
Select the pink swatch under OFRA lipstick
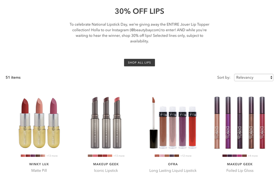pos(162,156)
